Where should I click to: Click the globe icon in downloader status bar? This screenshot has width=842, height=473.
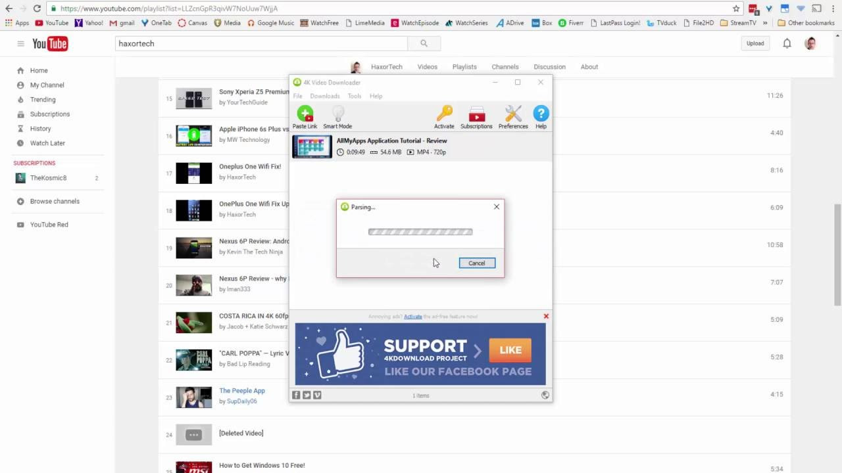[545, 395]
